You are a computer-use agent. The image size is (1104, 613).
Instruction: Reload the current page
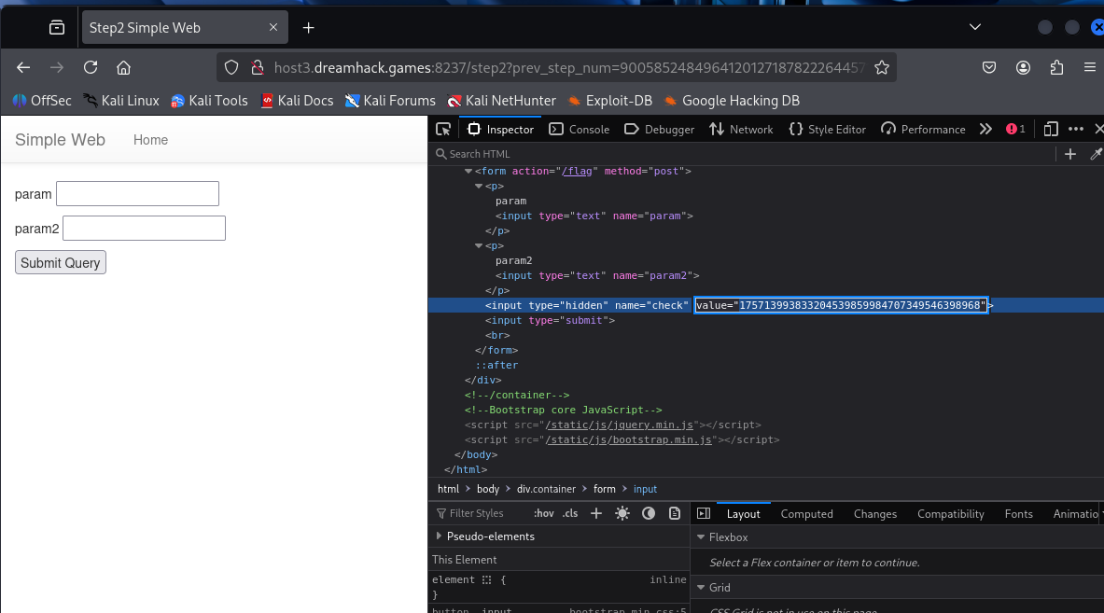point(91,67)
